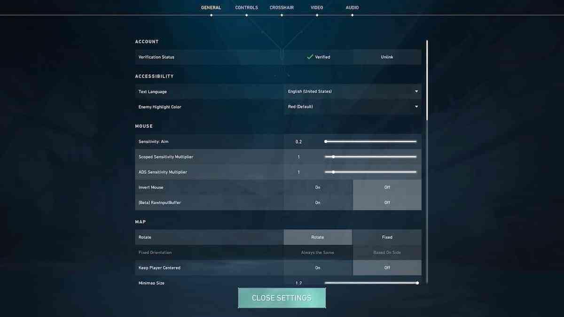The width and height of the screenshot is (564, 317).
Task: Click the green Verified checkmark icon
Action: [x=310, y=57]
